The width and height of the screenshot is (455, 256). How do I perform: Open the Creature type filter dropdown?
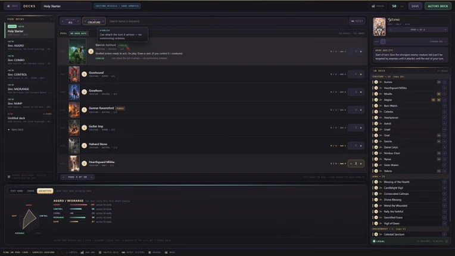coord(94,21)
